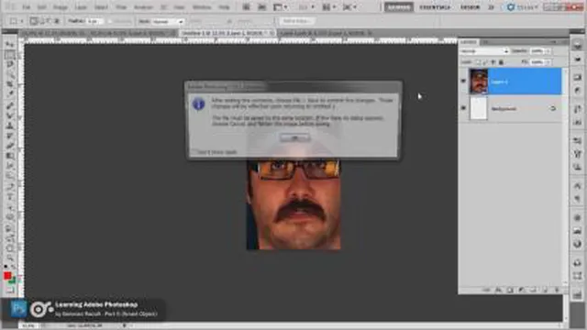Image resolution: width=587 pixels, height=330 pixels.
Task: Hide Layer 1 with its eye icon
Action: pyautogui.click(x=463, y=81)
